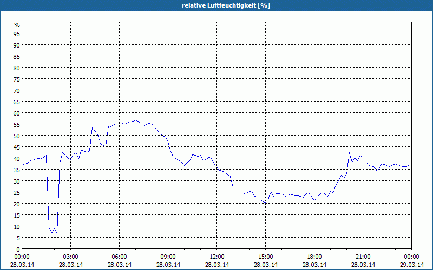Image resolution: width=433 pixels, height=270 pixels.
Task: Click the 09:00 x-axis time label
Action: [x=168, y=257]
